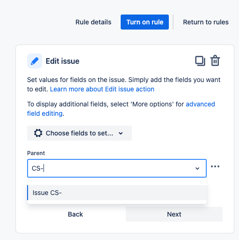Open Rule details
This screenshot has height=240, width=239.
94,22
